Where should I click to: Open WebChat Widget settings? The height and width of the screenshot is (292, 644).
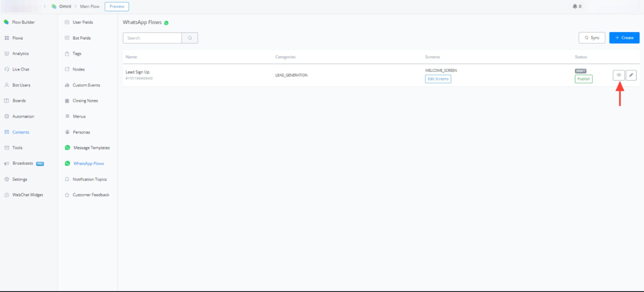click(x=27, y=195)
